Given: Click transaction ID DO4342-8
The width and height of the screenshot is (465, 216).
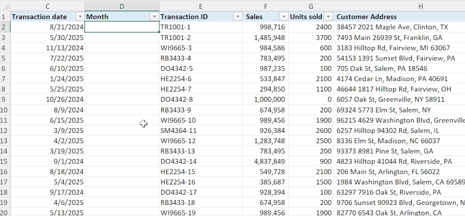Looking at the screenshot, I should 201,99.
